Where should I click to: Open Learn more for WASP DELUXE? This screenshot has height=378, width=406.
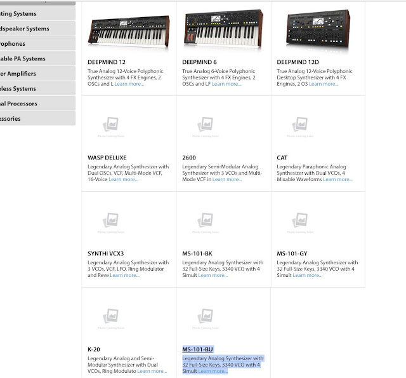click(124, 179)
